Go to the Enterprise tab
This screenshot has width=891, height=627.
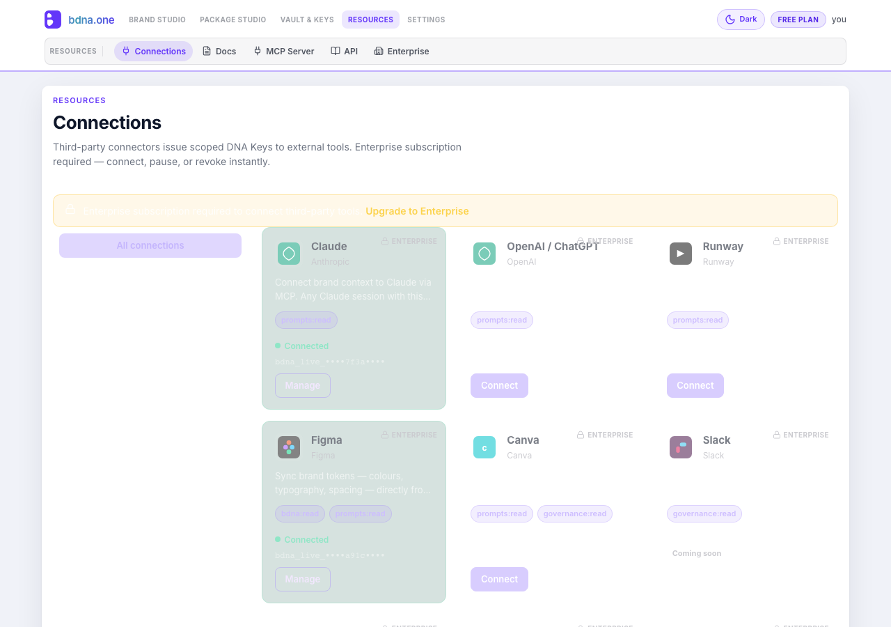[402, 51]
